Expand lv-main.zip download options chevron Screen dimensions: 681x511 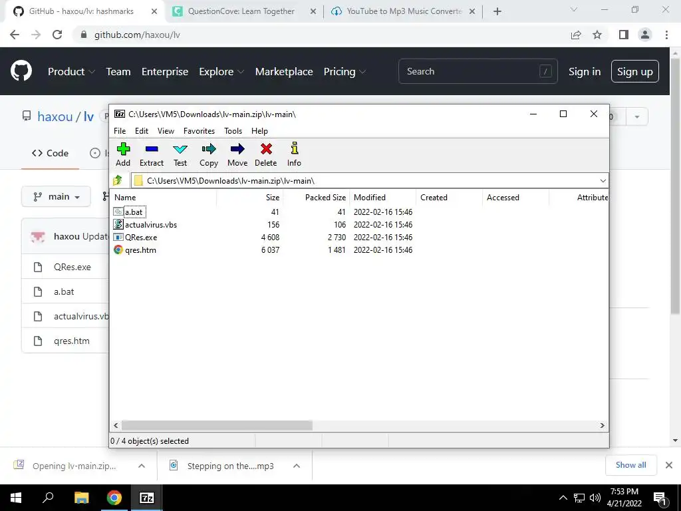142,466
